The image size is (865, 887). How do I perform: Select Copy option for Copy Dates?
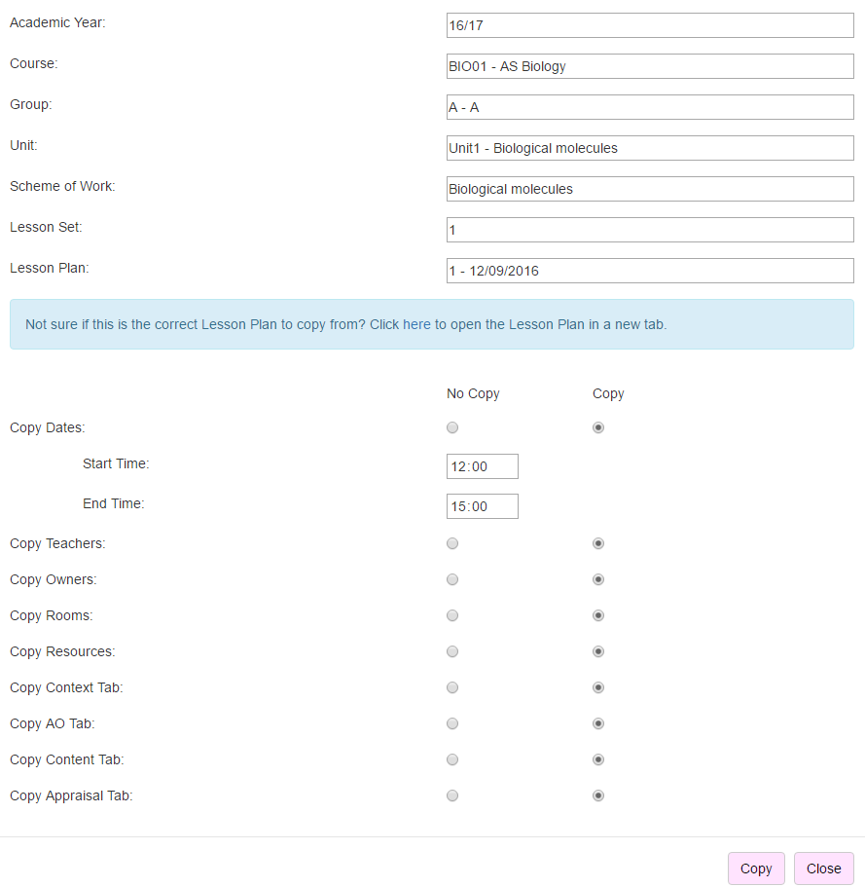click(598, 427)
